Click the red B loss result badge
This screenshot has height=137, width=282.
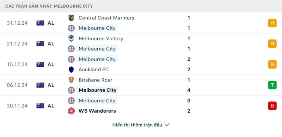[x=272, y=106]
